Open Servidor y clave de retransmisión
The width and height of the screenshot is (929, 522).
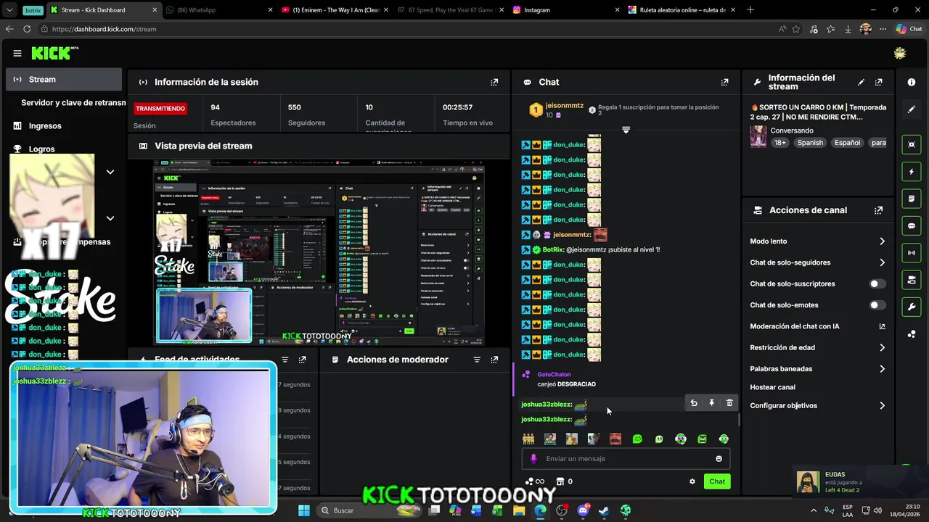73,102
